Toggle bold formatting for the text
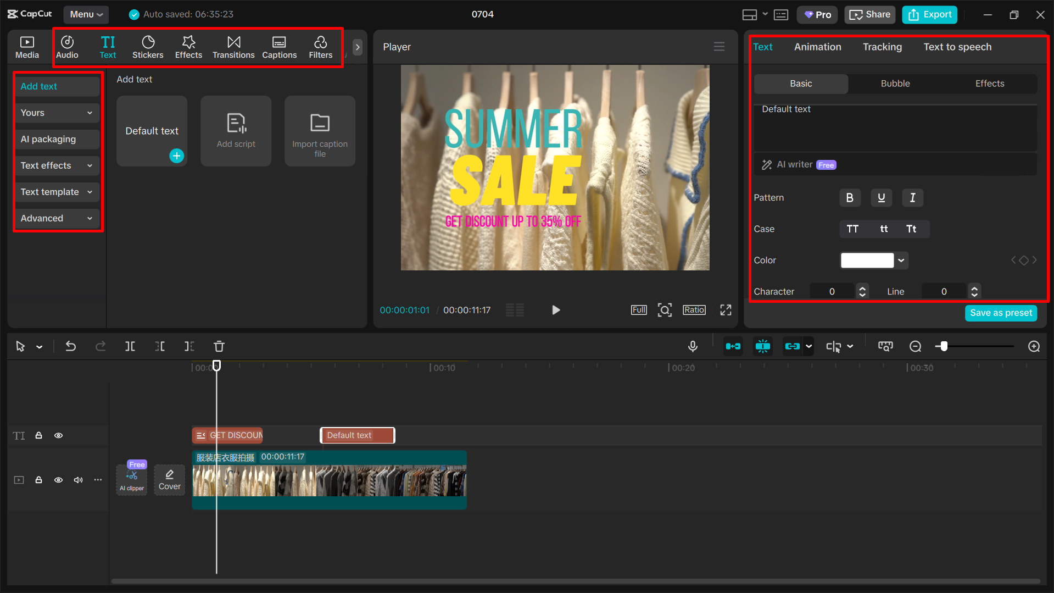This screenshot has width=1054, height=593. [850, 198]
